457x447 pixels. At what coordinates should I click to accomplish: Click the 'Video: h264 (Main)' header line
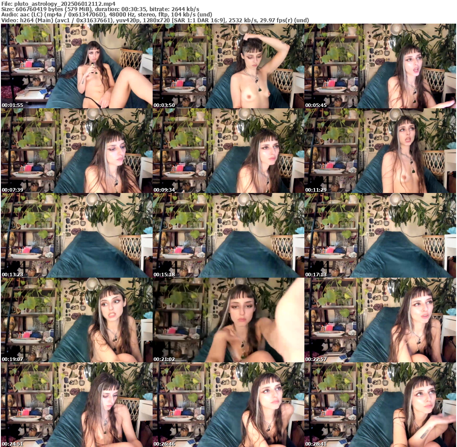155,20
